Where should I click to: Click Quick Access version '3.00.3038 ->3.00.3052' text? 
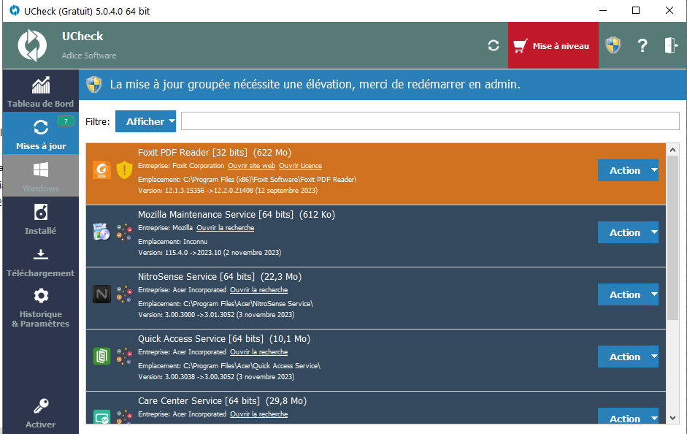(x=200, y=377)
